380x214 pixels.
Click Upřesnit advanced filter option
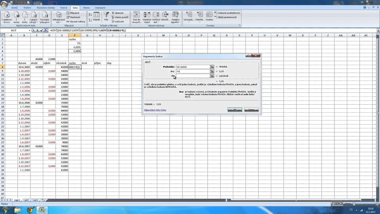tap(118, 21)
